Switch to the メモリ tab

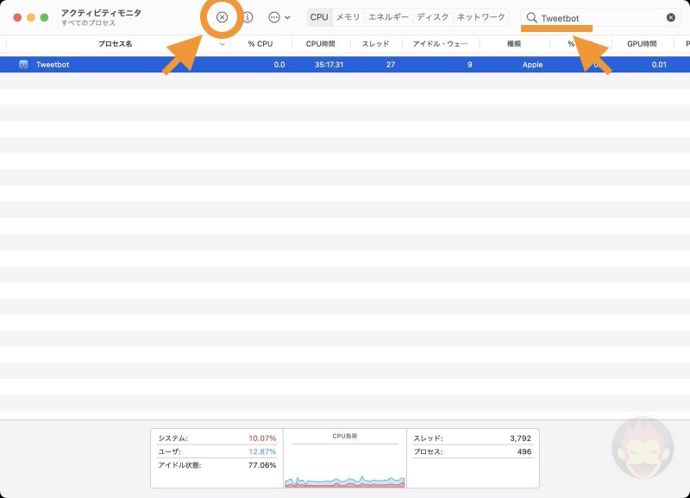347,16
